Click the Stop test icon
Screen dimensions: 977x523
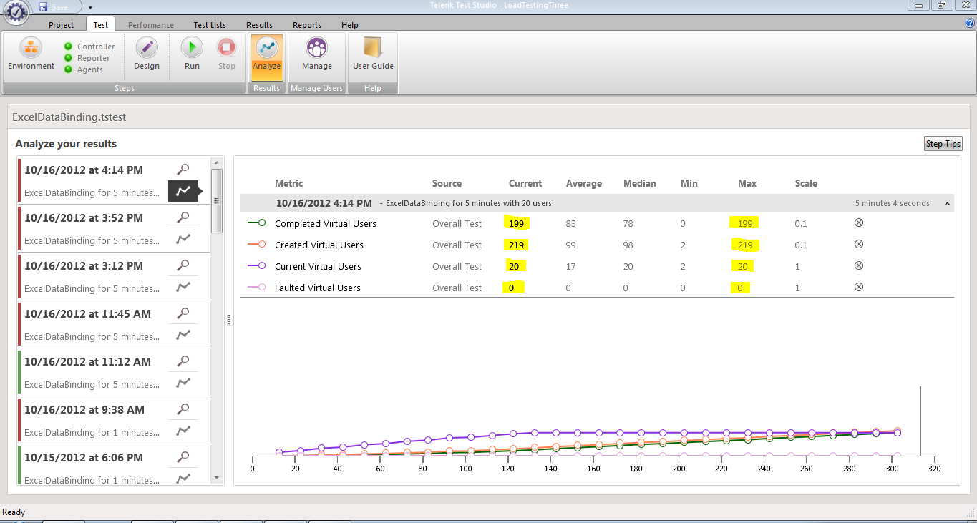[x=226, y=49]
